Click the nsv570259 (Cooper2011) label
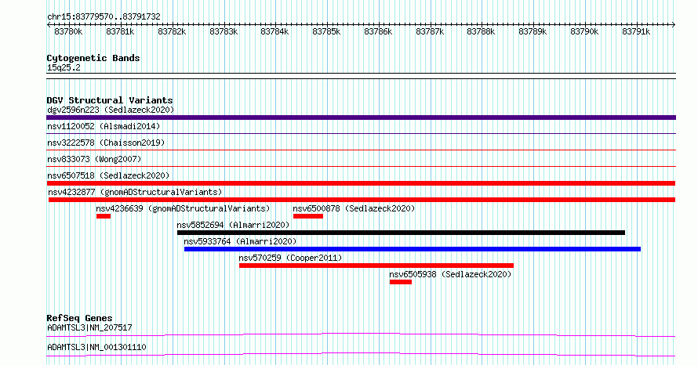 tap(290, 258)
